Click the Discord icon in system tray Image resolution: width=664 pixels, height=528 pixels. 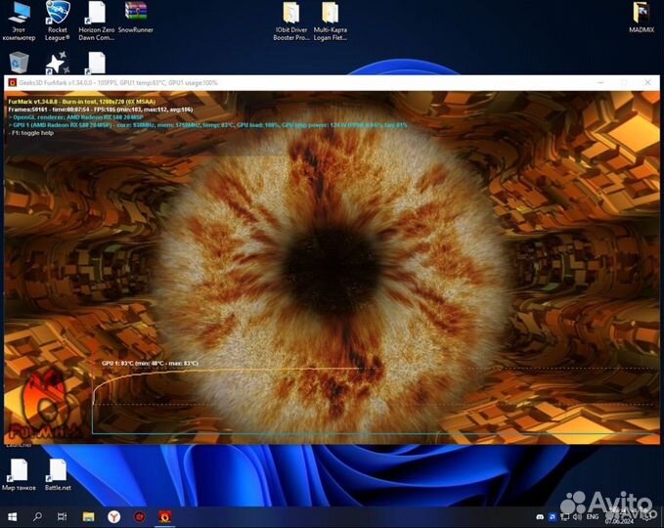click(x=539, y=515)
